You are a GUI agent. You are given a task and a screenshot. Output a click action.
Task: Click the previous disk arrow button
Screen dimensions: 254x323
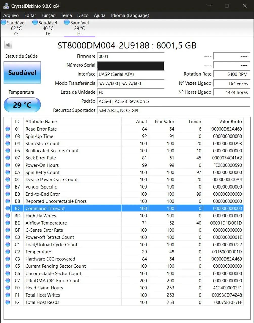click(x=8, y=45)
